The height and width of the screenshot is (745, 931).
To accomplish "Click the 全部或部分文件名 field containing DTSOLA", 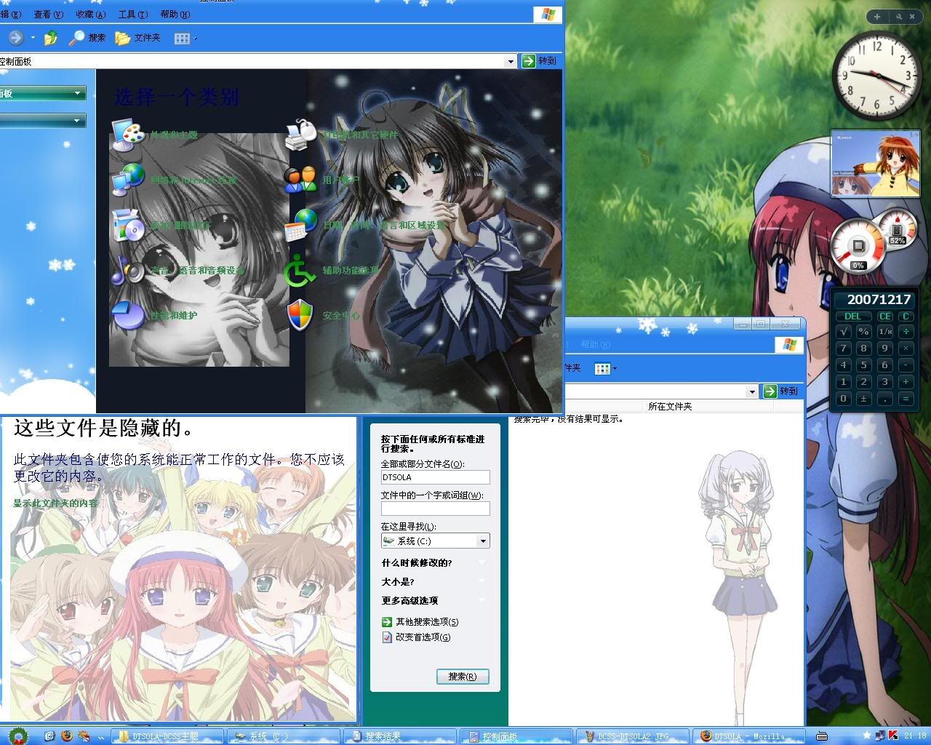I will (x=435, y=477).
